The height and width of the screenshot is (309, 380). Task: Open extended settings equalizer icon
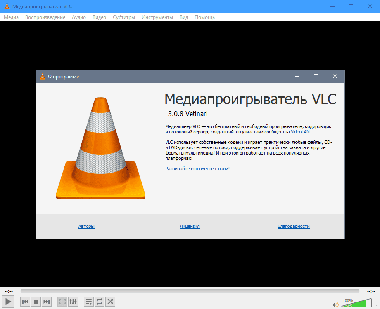pos(73,302)
